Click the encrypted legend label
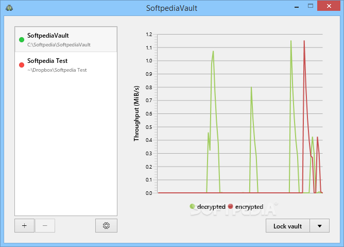344x247 pixels. [x=249, y=207]
